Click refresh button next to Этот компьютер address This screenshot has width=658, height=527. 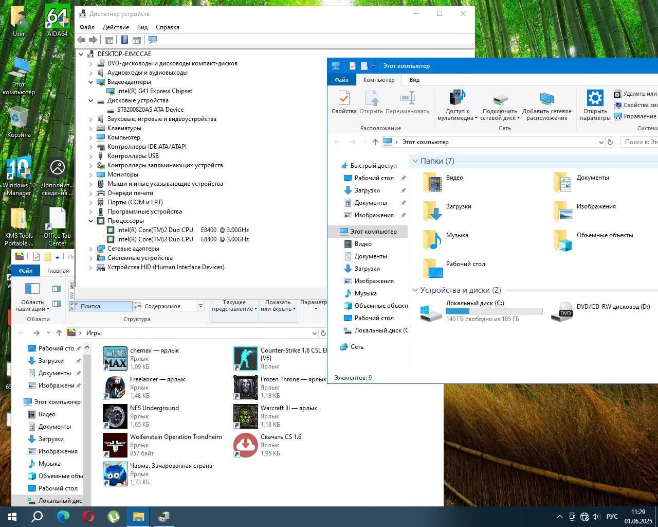(x=610, y=143)
